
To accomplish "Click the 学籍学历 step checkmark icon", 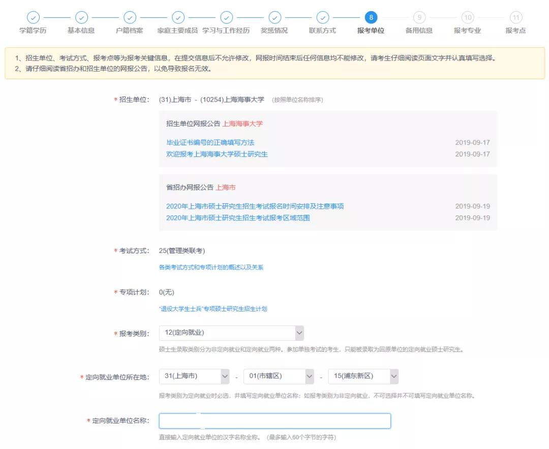I will point(33,18).
